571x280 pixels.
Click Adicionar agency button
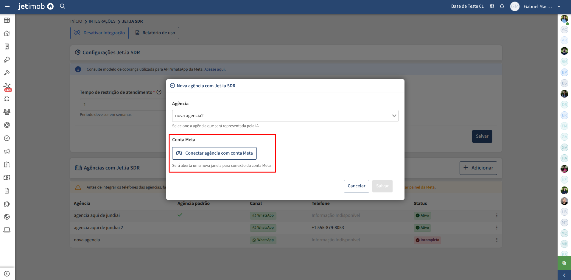(478, 168)
